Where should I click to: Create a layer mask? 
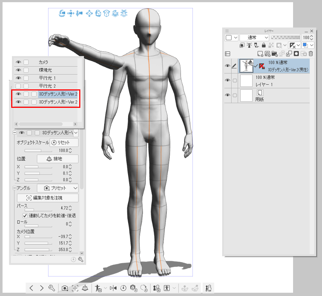click(296, 54)
